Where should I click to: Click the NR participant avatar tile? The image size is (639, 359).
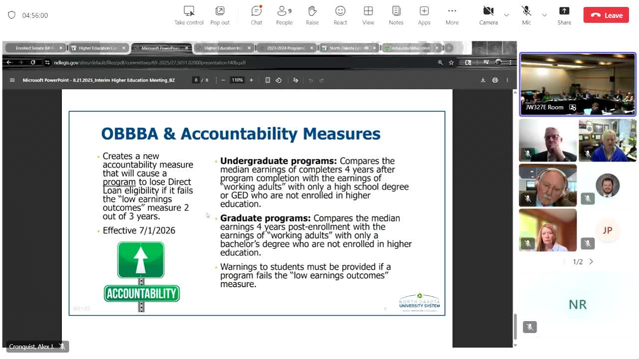coord(578,304)
